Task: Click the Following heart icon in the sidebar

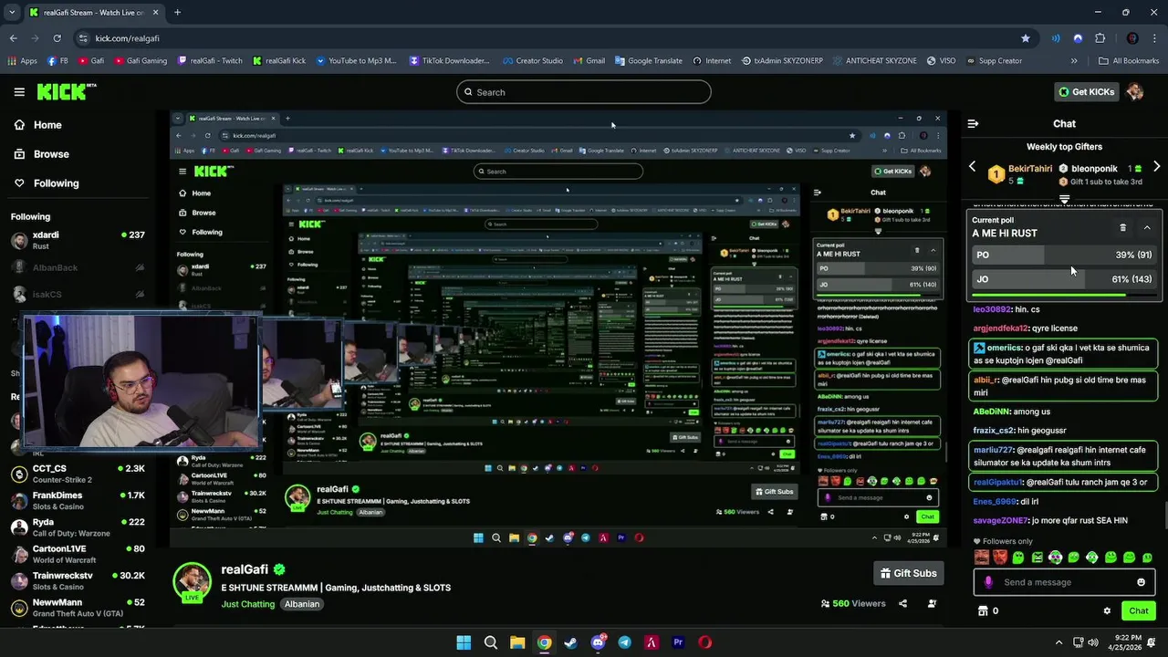Action: [x=19, y=183]
